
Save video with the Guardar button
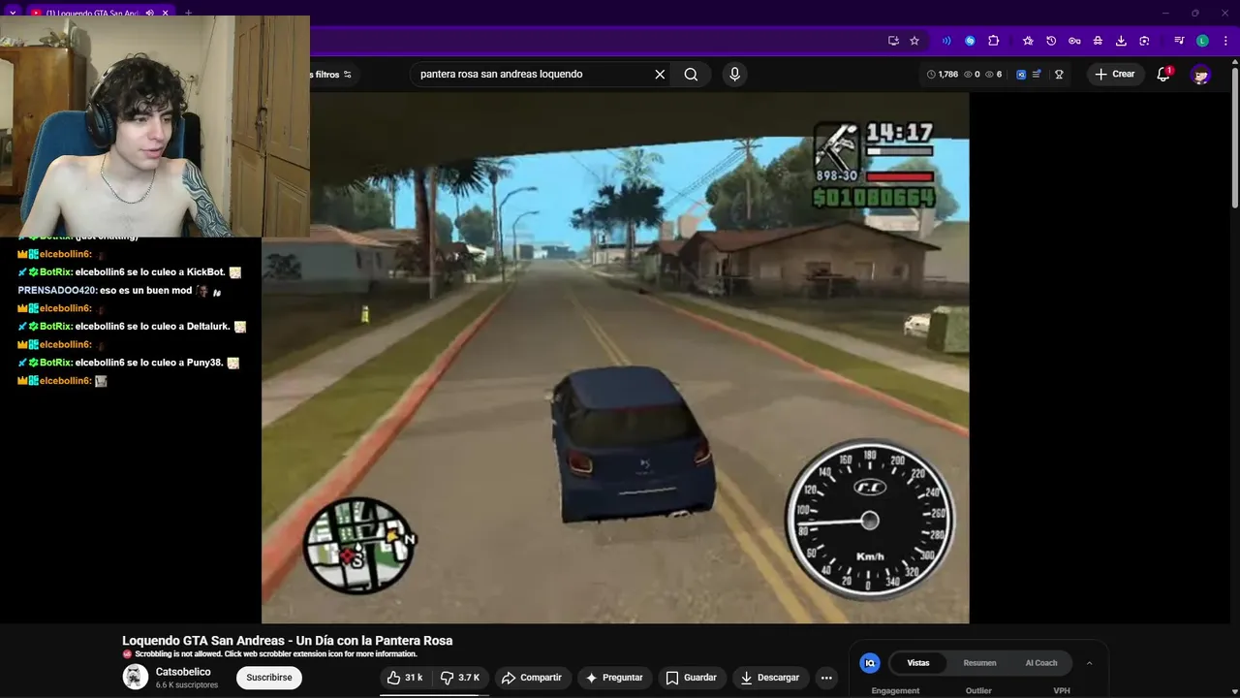click(692, 678)
